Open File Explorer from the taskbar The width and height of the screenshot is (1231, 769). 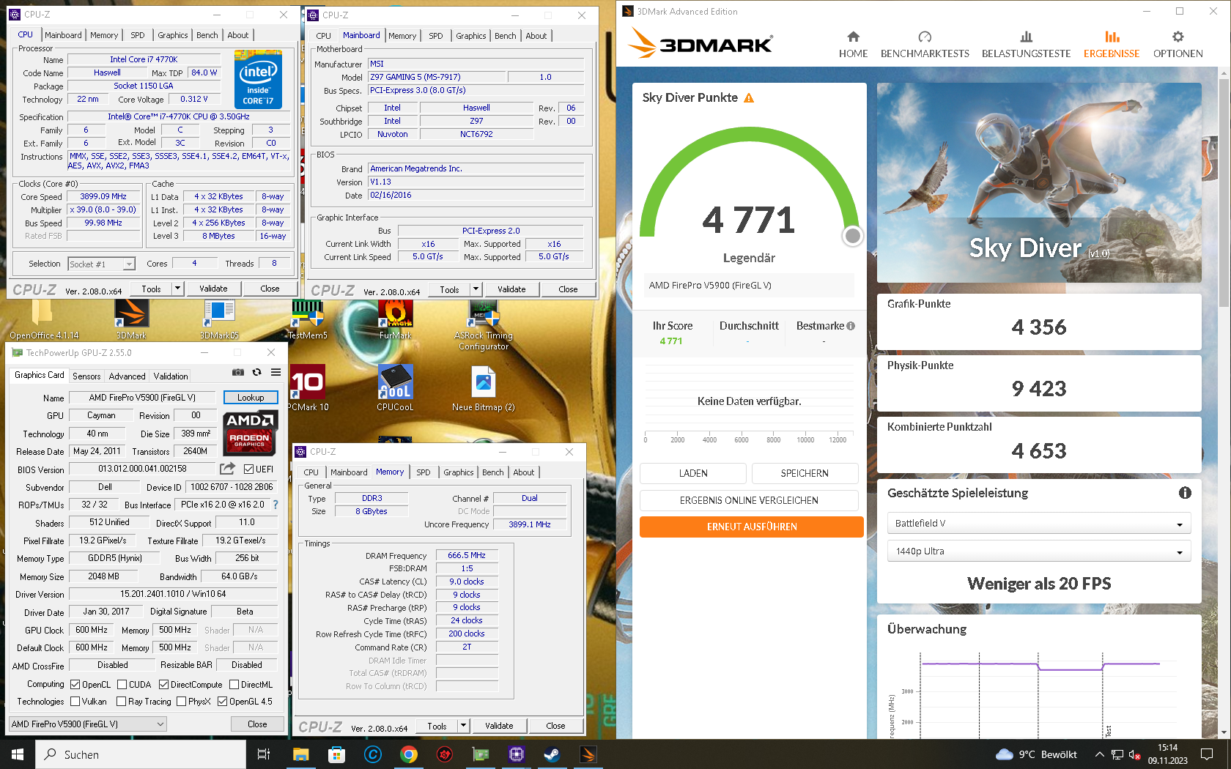click(x=300, y=754)
